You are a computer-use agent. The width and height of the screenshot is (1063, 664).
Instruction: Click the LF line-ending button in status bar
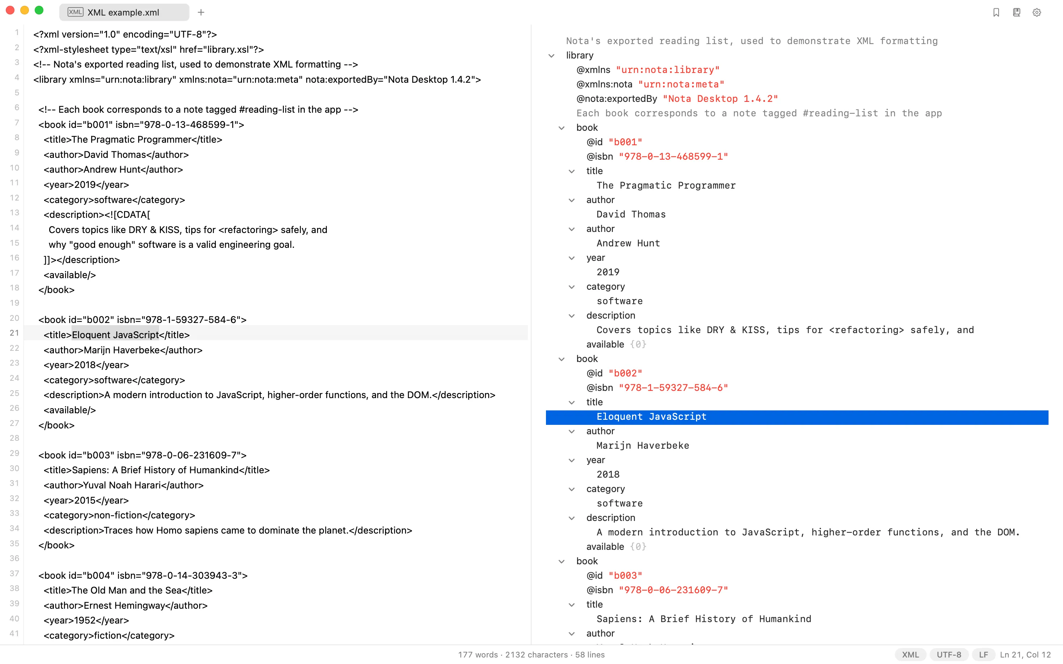click(983, 654)
